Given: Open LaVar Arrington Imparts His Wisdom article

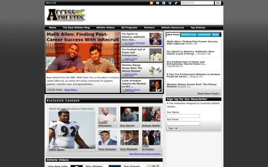Looking at the screenshot, I should [134, 84].
